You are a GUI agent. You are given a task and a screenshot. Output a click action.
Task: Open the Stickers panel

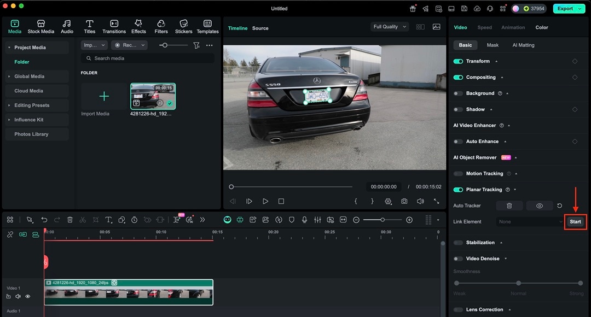(183, 26)
